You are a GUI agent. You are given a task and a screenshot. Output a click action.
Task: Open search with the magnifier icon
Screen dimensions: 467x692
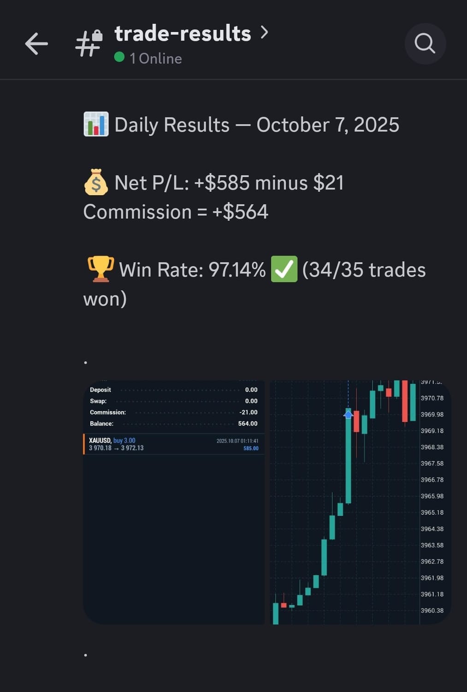click(x=425, y=44)
